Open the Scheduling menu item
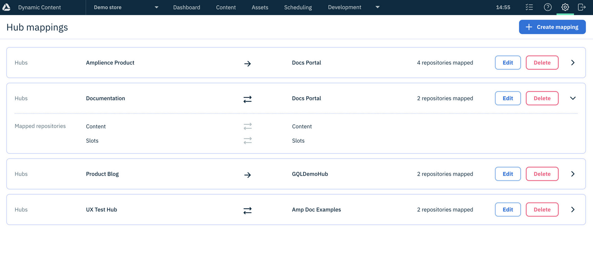Image resolution: width=593 pixels, height=261 pixels. click(298, 7)
